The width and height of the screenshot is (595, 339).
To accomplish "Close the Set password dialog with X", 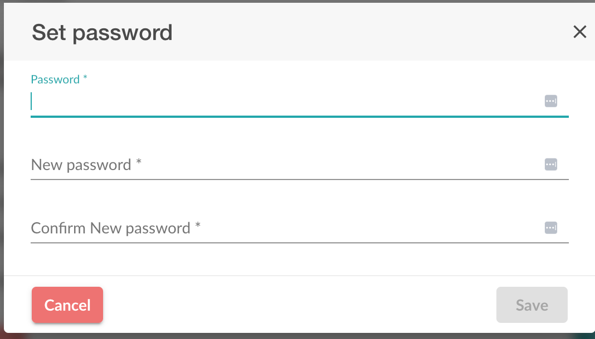I will click(580, 32).
